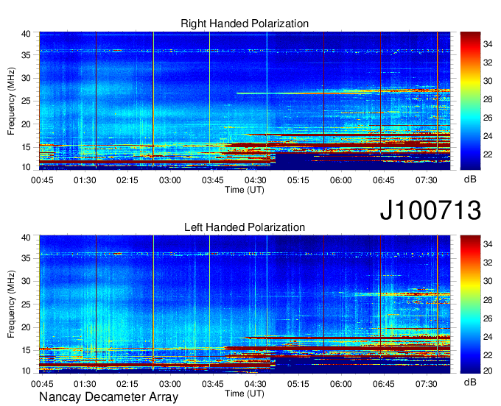
Task: Click the 30 dB tick on the lower color bar
Action: (x=488, y=281)
